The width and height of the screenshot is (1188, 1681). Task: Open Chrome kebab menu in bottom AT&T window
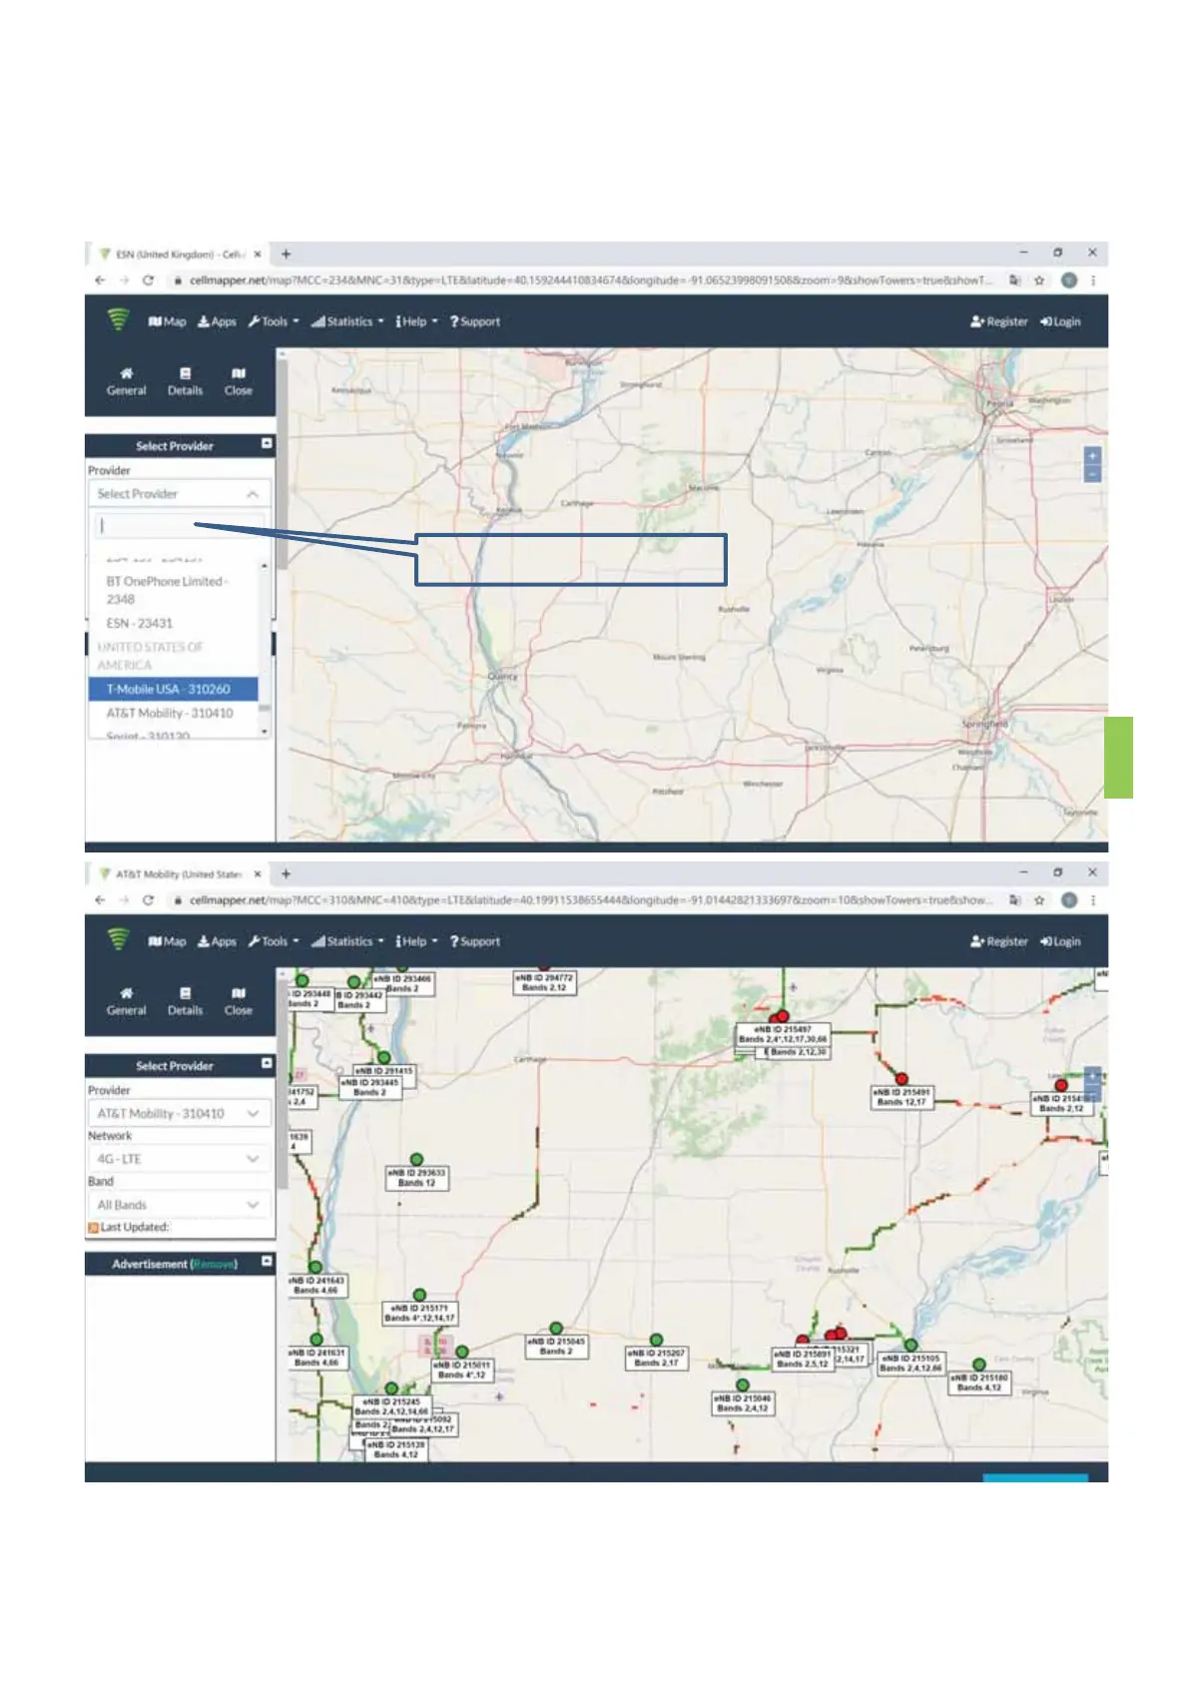pyautogui.click(x=1093, y=900)
